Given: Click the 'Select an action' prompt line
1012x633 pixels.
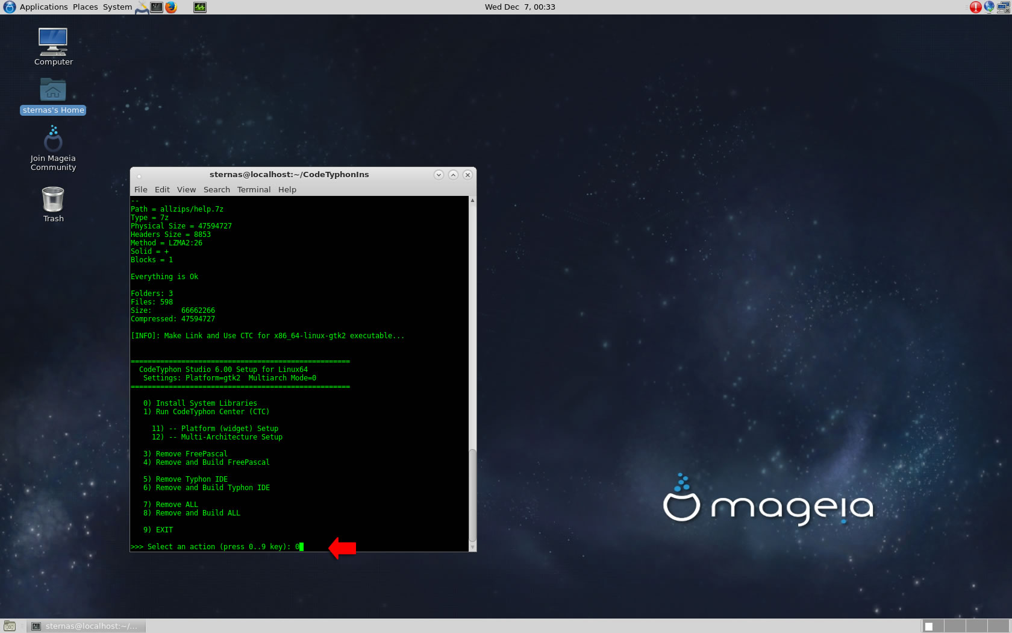Looking at the screenshot, I should pos(217,547).
